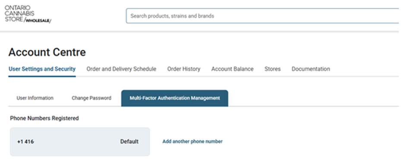Go to the Stores tab
The height and width of the screenshot is (164, 404).
(x=273, y=69)
